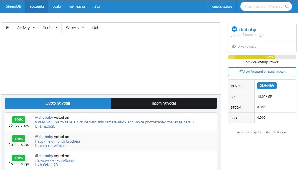Expand the Social dropdown

click(50, 28)
